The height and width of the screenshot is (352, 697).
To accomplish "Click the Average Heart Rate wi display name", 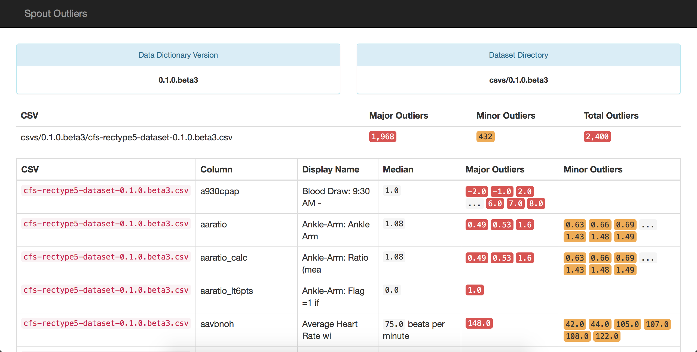I will (330, 330).
